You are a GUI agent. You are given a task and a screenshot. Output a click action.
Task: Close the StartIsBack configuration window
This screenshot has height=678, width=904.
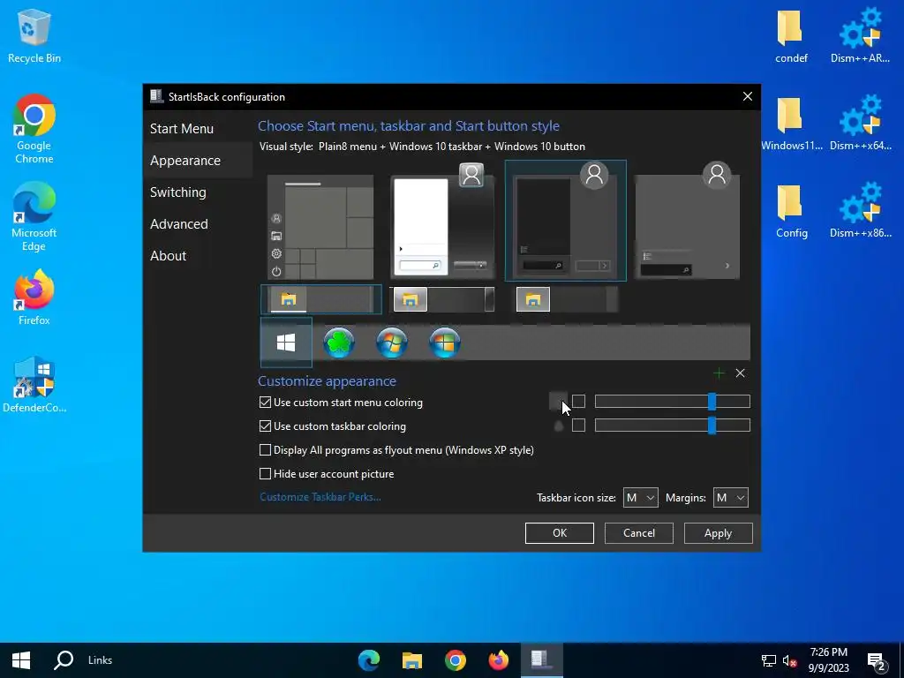(x=747, y=96)
